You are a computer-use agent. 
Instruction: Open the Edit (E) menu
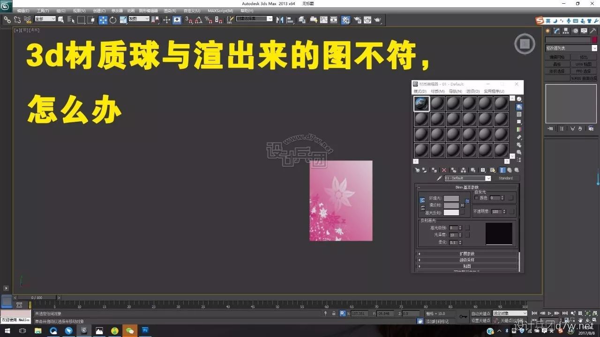(23, 10)
